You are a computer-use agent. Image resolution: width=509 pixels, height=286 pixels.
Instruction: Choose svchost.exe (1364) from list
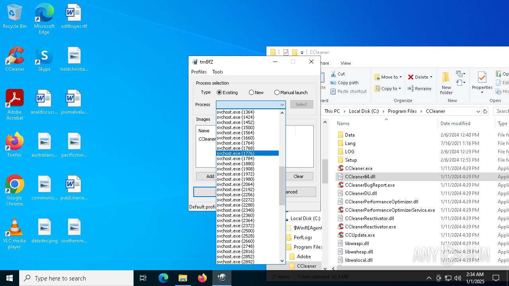pyautogui.click(x=247, y=112)
